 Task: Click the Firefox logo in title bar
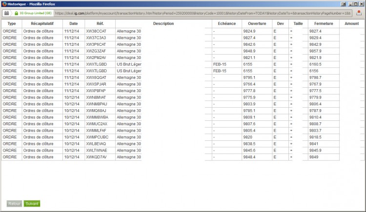tap(4, 4)
